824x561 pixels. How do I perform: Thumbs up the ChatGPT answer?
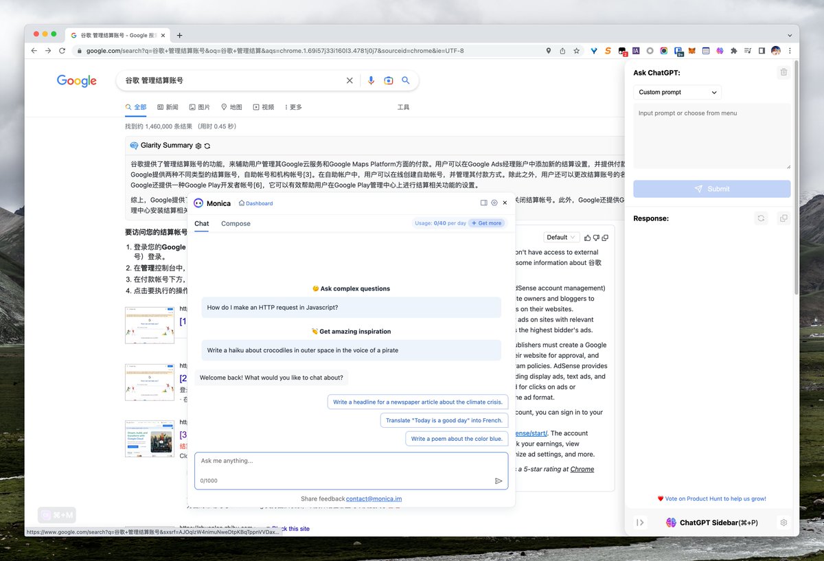(x=587, y=238)
